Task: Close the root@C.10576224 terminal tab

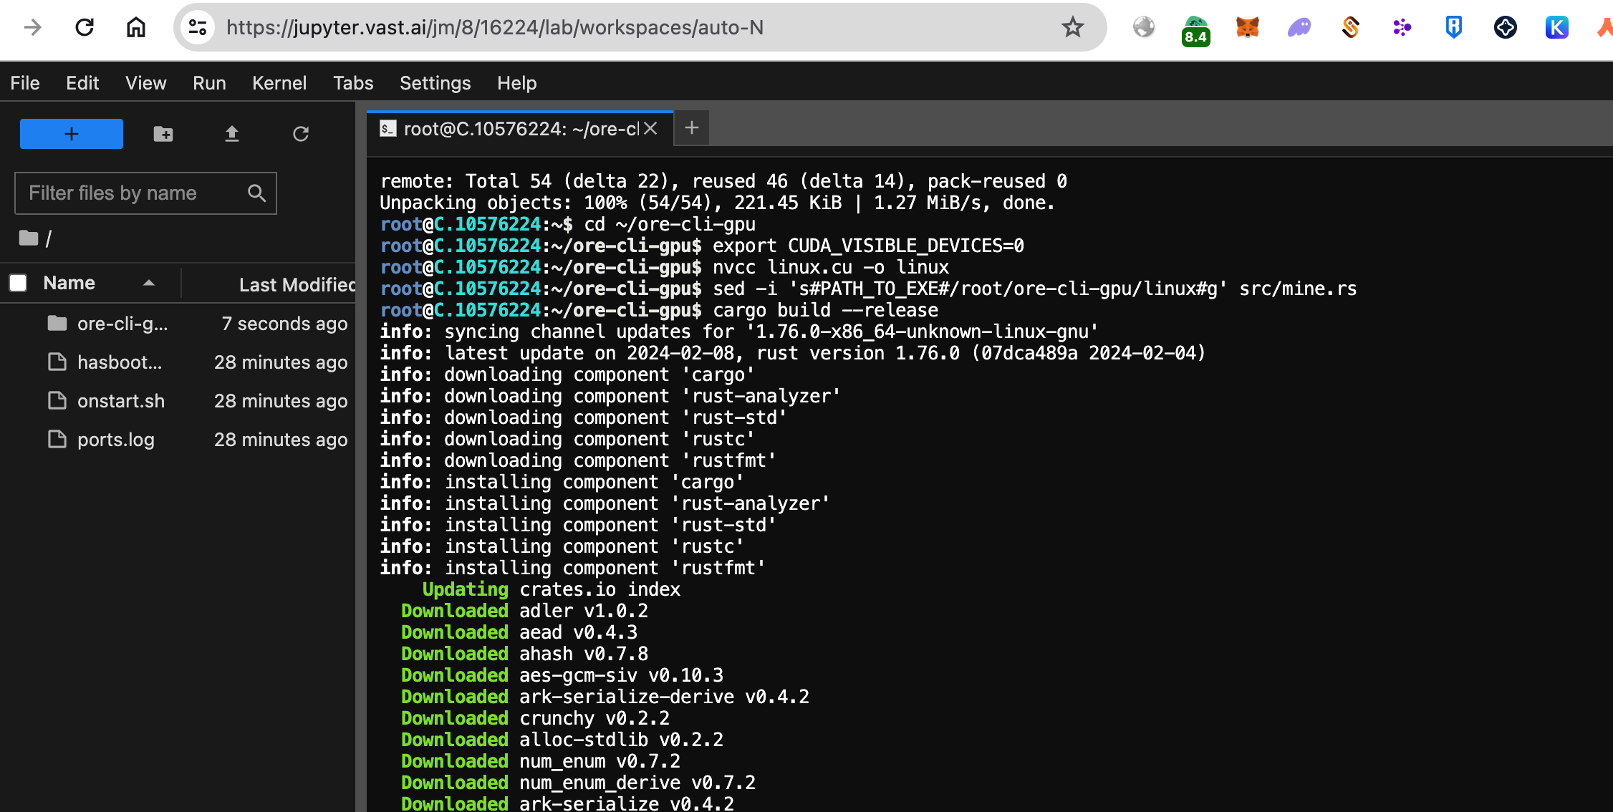Action: tap(650, 129)
